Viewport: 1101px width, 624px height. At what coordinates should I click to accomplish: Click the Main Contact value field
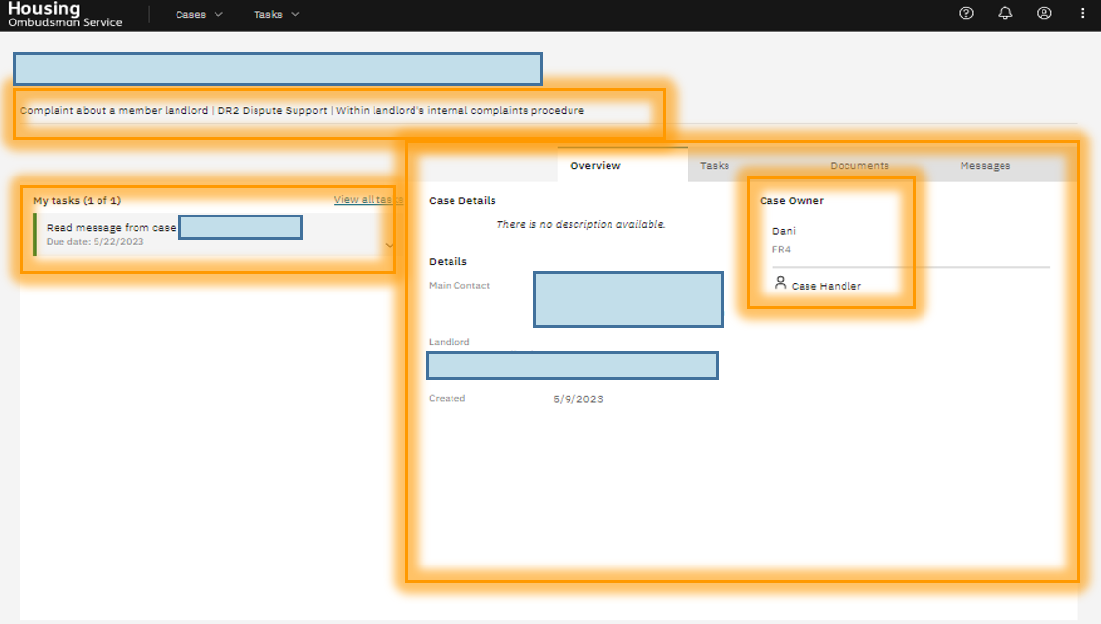click(x=628, y=299)
